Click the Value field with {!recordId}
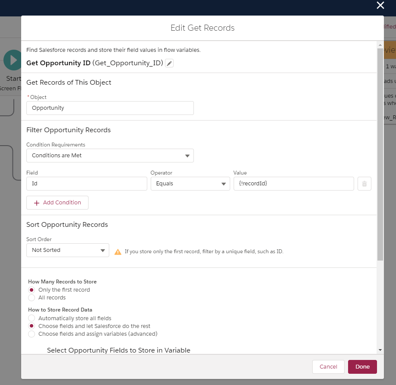The width and height of the screenshot is (396, 385). (294, 184)
